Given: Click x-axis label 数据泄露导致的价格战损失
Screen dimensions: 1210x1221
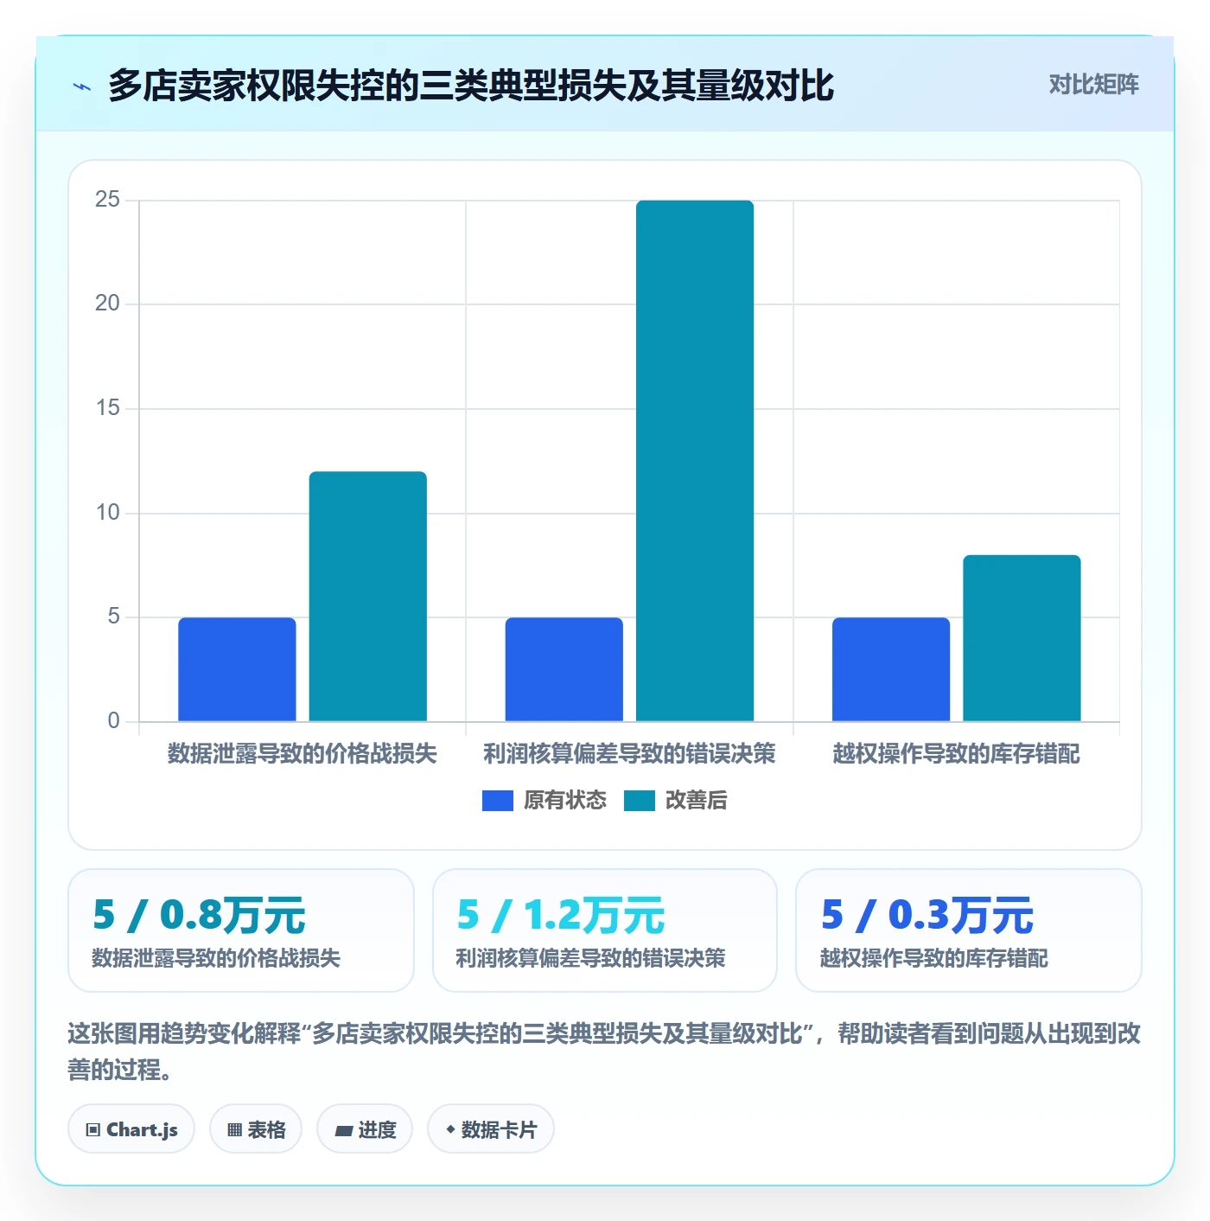Looking at the screenshot, I should (x=302, y=754).
